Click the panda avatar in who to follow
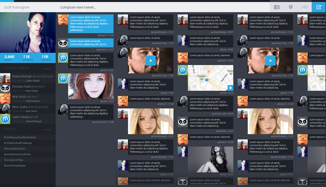This screenshot has width=326, height=187. pyautogui.click(x=5, y=88)
